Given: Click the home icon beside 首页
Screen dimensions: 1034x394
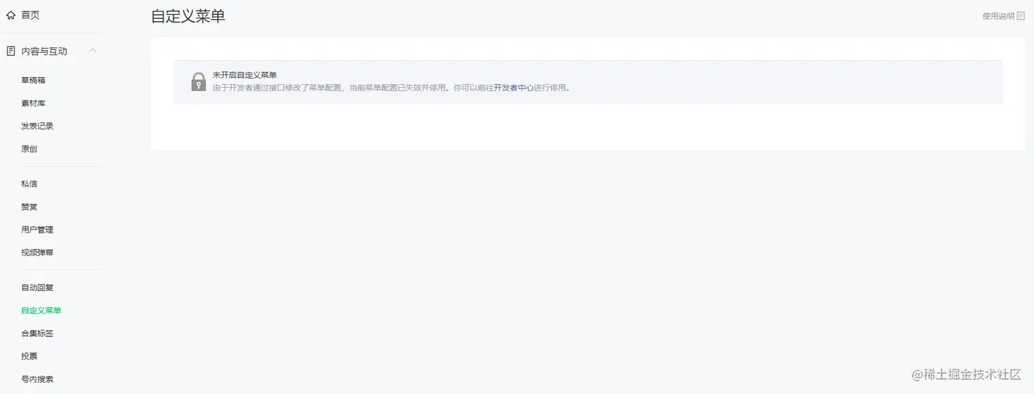Looking at the screenshot, I should [11, 15].
